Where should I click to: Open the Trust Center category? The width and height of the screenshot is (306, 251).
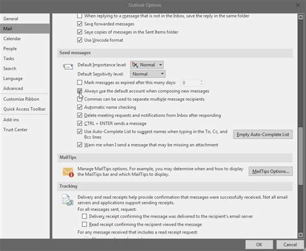click(x=25, y=130)
